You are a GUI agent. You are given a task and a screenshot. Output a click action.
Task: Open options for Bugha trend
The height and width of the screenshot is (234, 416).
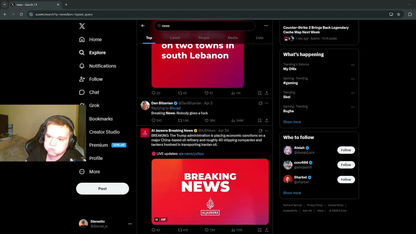click(353, 107)
